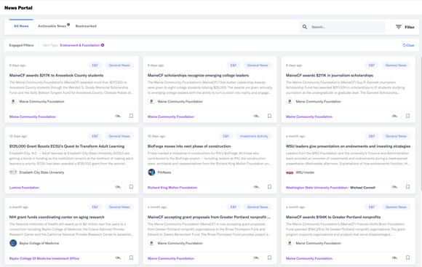Share the NIH grant coordinating center article
The height and width of the screenshot is (267, 422).
pyautogui.click(x=118, y=258)
